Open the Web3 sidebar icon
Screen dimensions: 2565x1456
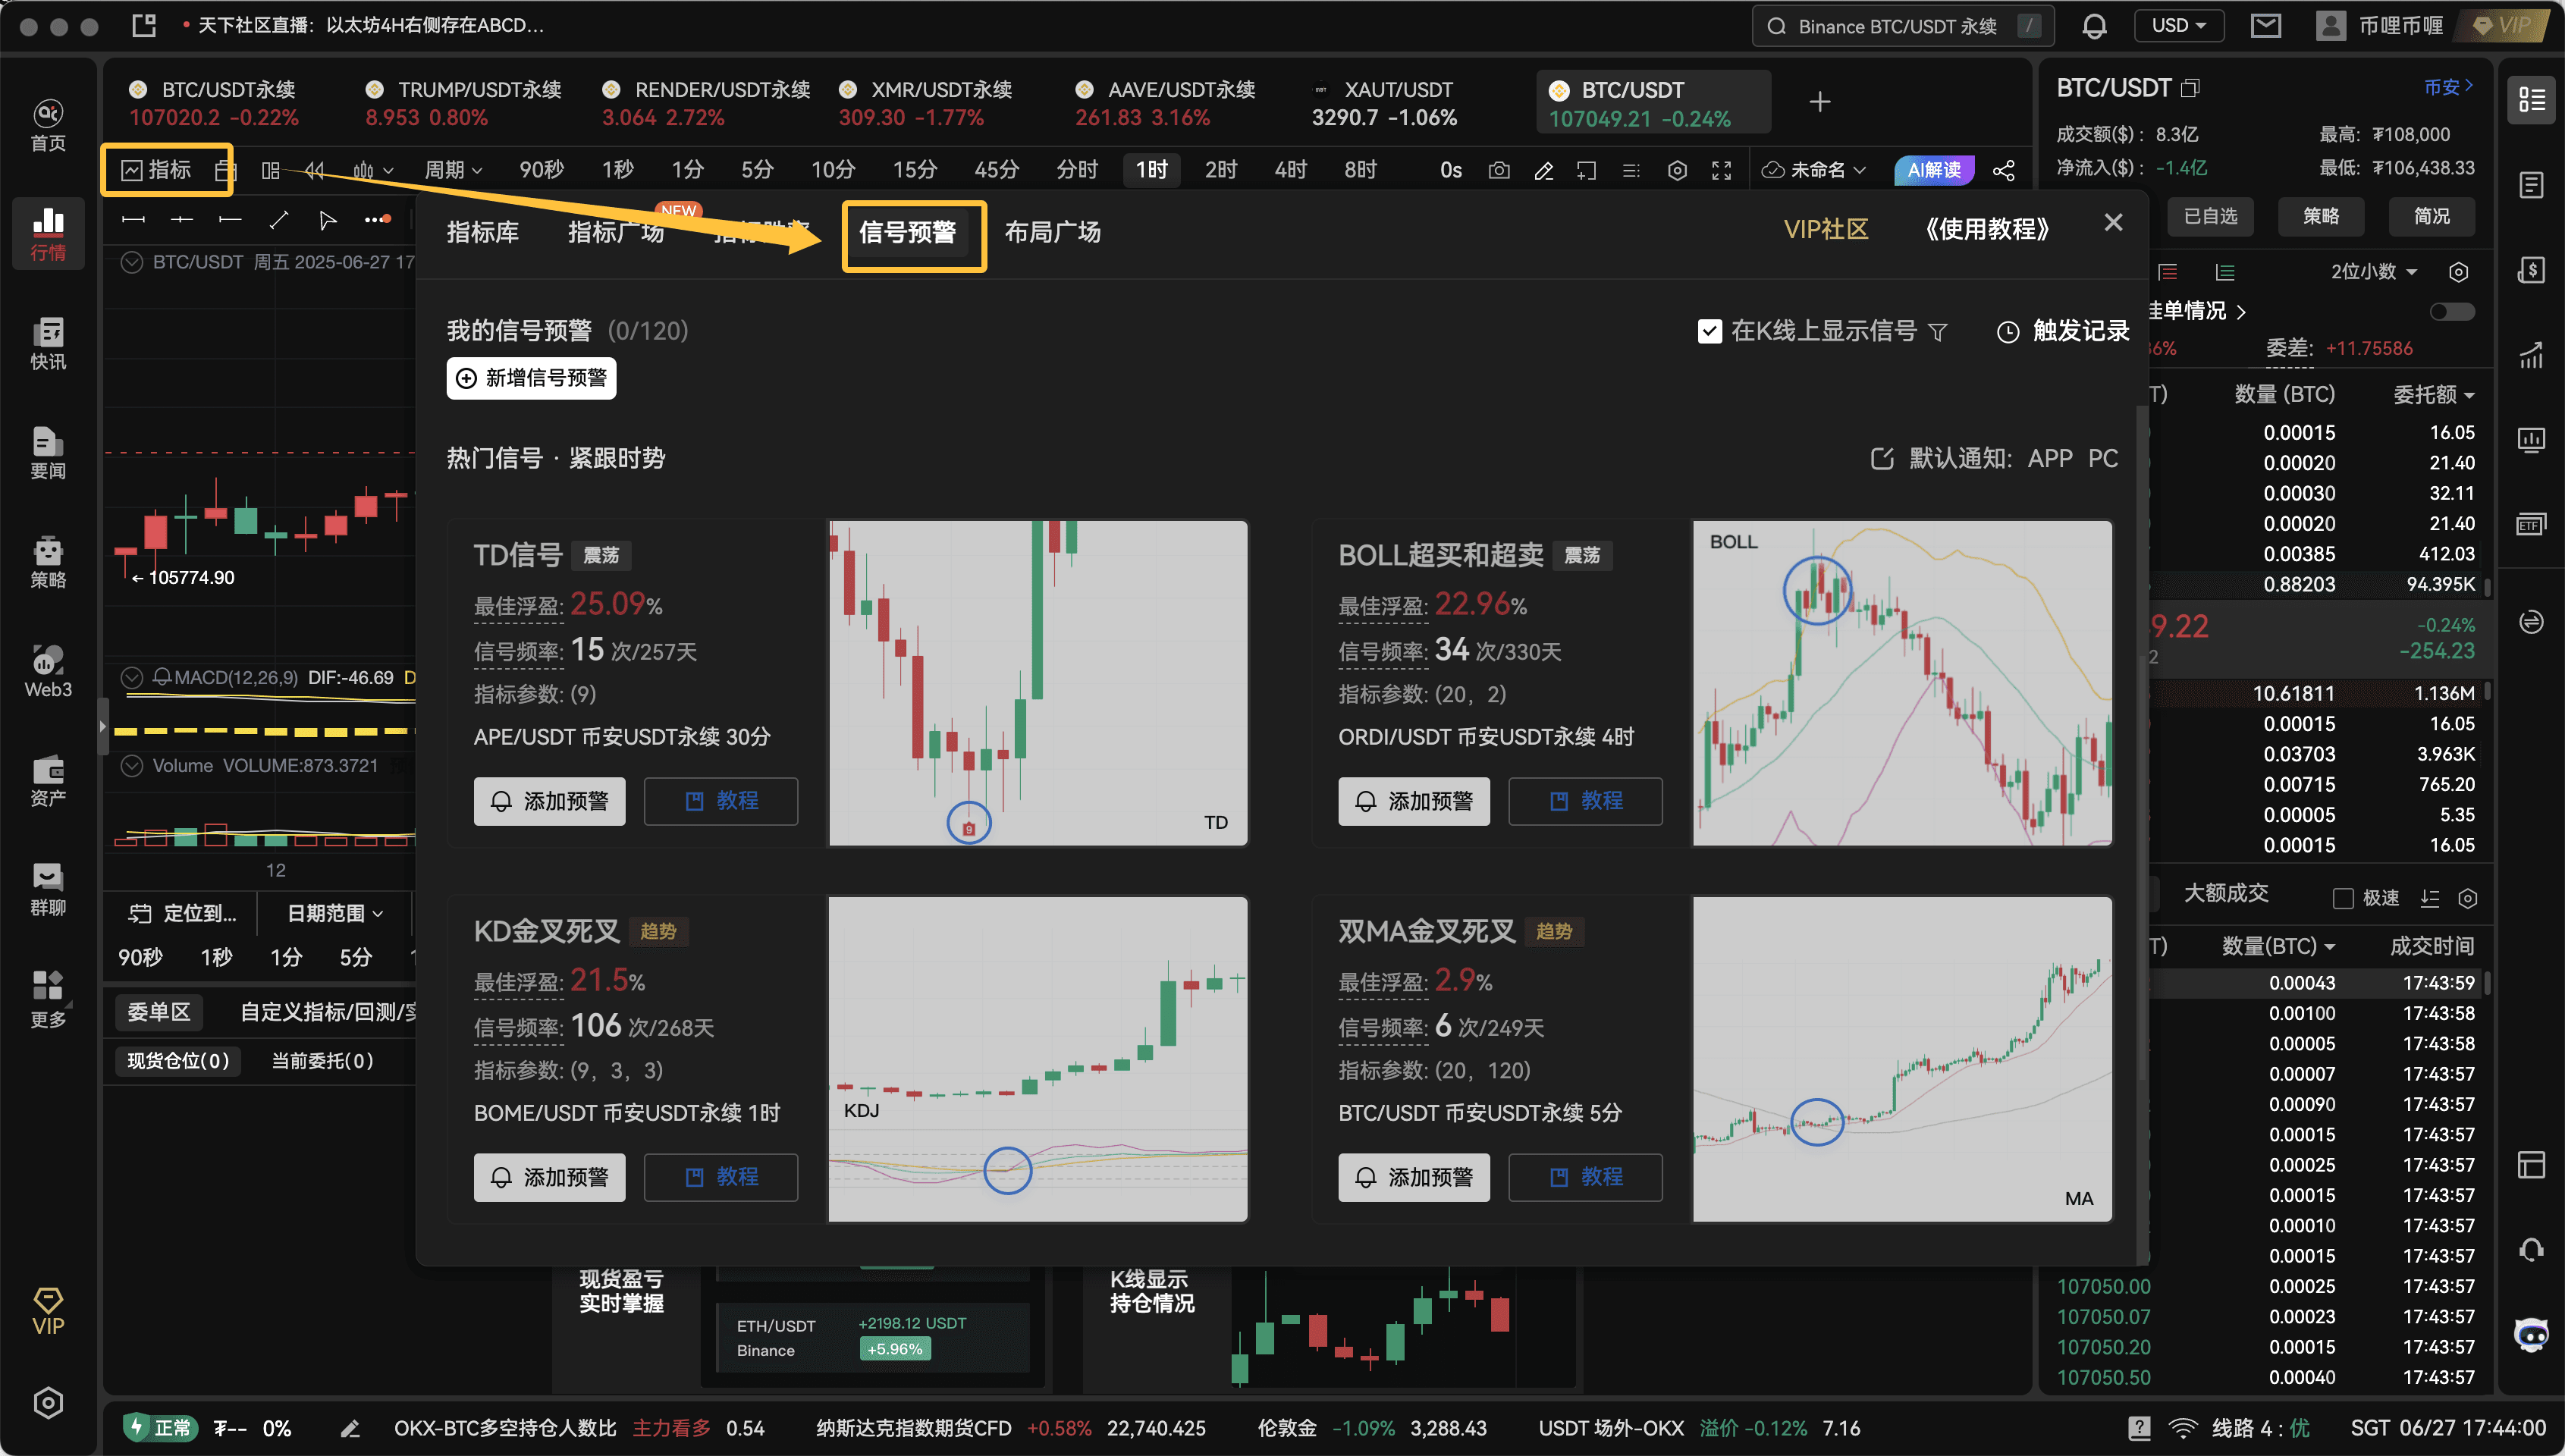48,670
